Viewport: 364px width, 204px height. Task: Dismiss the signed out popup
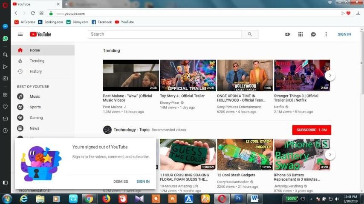121,181
